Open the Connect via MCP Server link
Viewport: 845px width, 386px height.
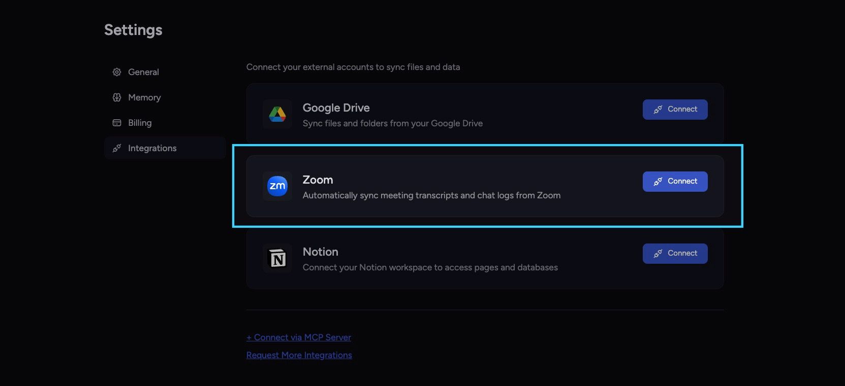pyautogui.click(x=299, y=337)
